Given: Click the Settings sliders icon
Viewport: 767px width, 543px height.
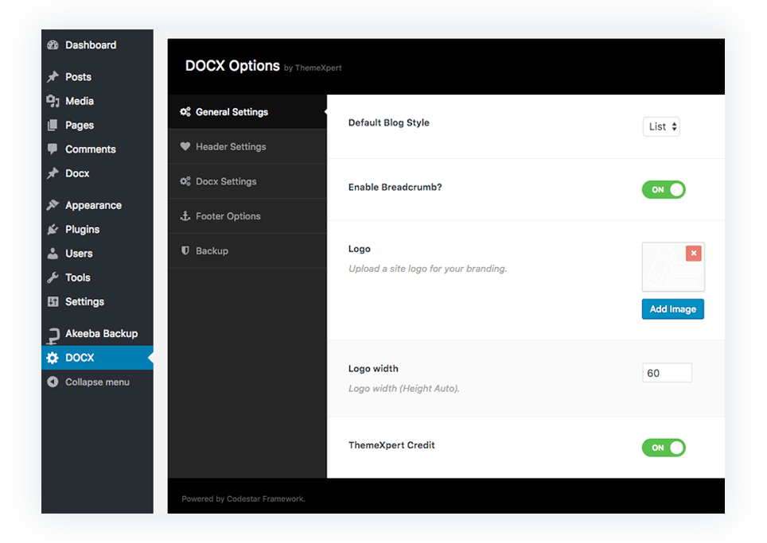Looking at the screenshot, I should [x=53, y=301].
